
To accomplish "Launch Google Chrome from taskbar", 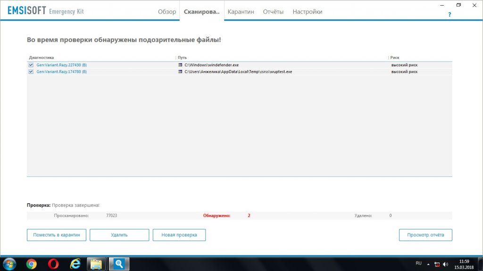I will [31, 264].
